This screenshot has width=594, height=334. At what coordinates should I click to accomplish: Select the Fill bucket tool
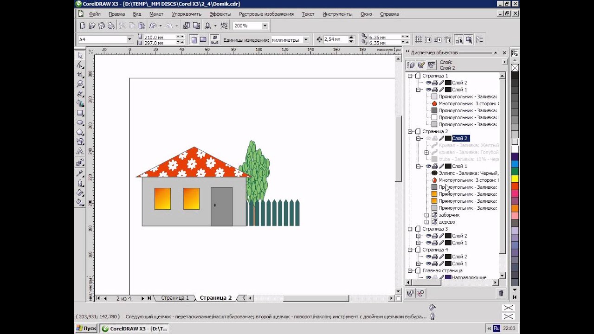pos(80,193)
